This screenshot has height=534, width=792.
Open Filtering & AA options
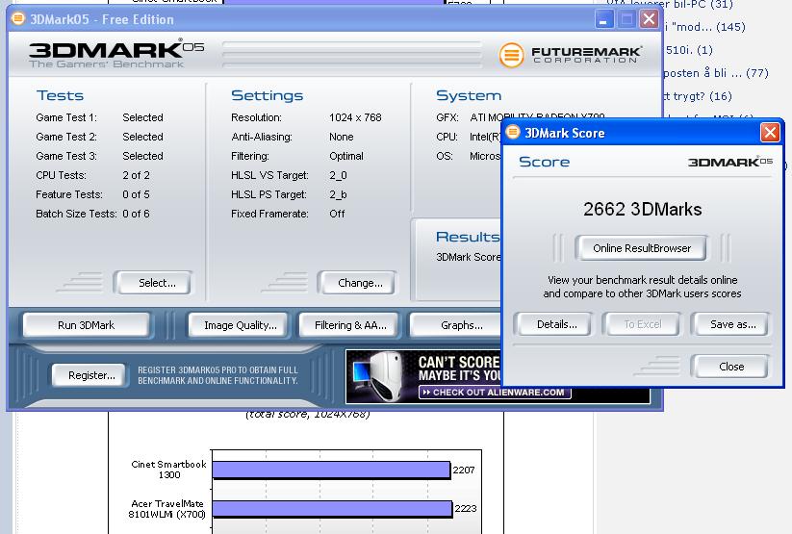pos(350,325)
